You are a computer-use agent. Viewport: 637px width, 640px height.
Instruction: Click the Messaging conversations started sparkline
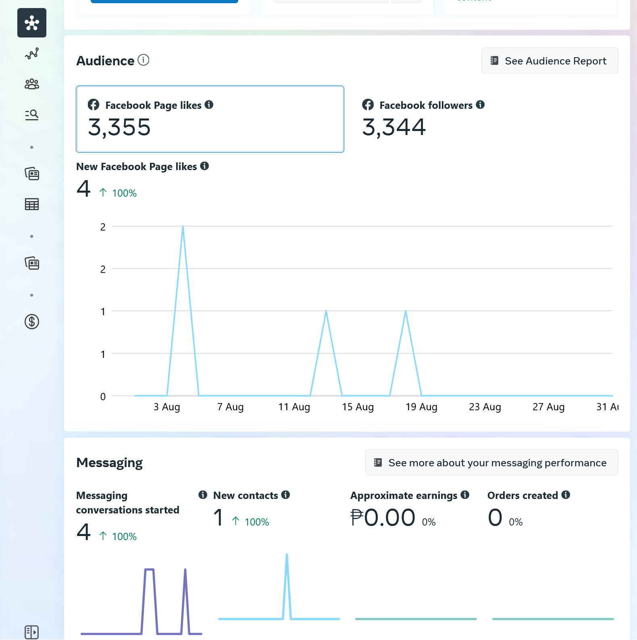(x=141, y=601)
